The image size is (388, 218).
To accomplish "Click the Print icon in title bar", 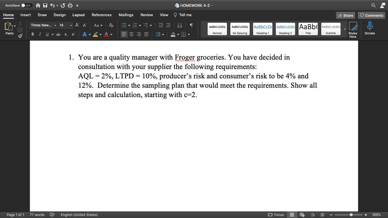I will click(x=70, y=5).
